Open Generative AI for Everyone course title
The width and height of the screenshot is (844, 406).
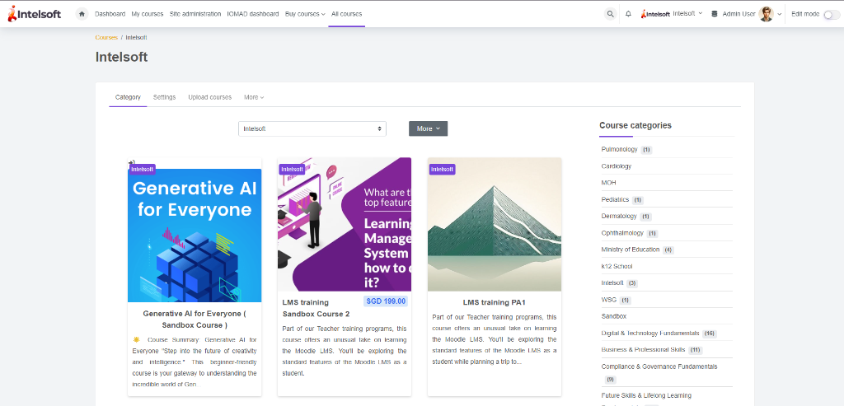[195, 319]
